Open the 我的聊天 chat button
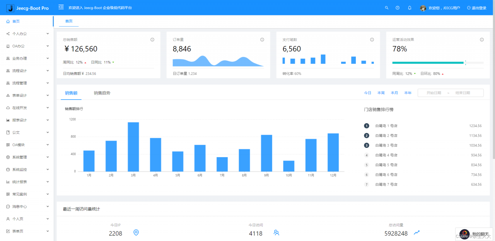This screenshot has height=241, width=495. pos(474,234)
